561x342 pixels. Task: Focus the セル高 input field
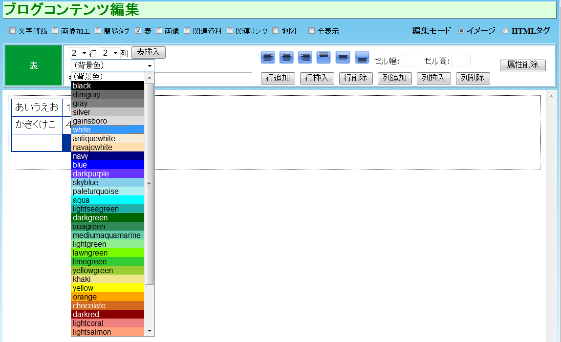[x=461, y=61]
